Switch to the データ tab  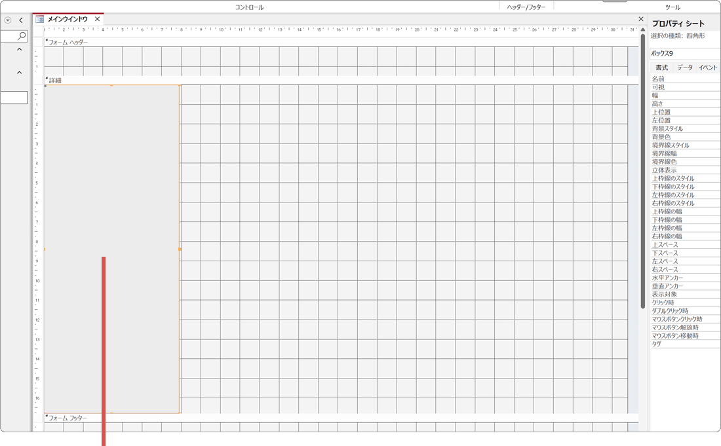tap(684, 68)
